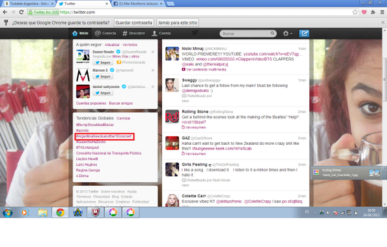Open Windows Start button
Image resolution: width=387 pixels, height=247 pixels.
[x=8, y=213]
